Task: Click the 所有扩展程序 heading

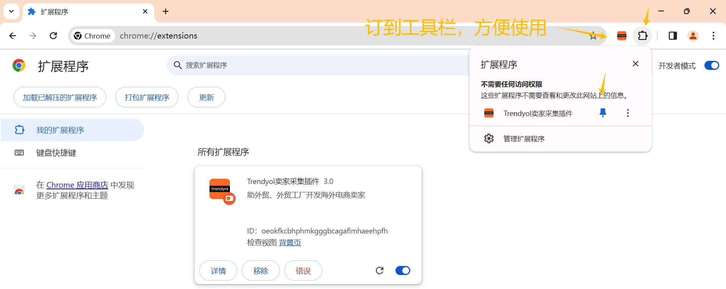Action: (x=223, y=152)
